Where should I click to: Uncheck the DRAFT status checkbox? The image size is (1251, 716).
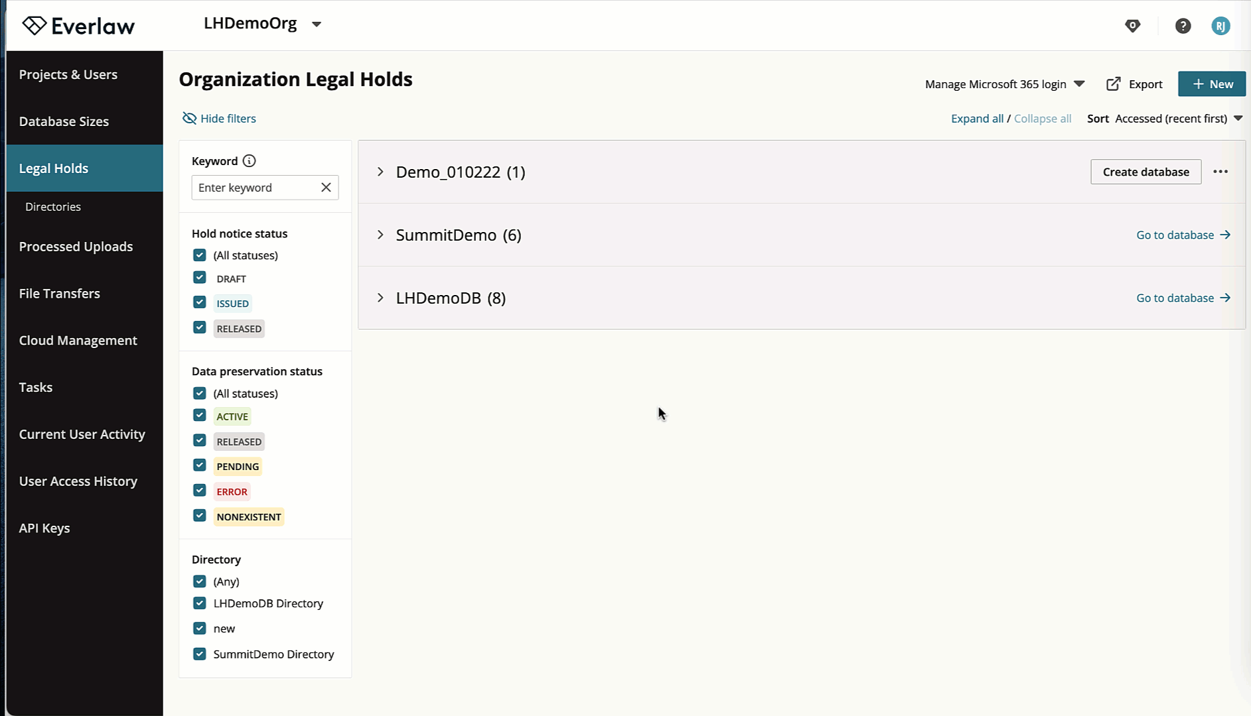[x=200, y=278]
